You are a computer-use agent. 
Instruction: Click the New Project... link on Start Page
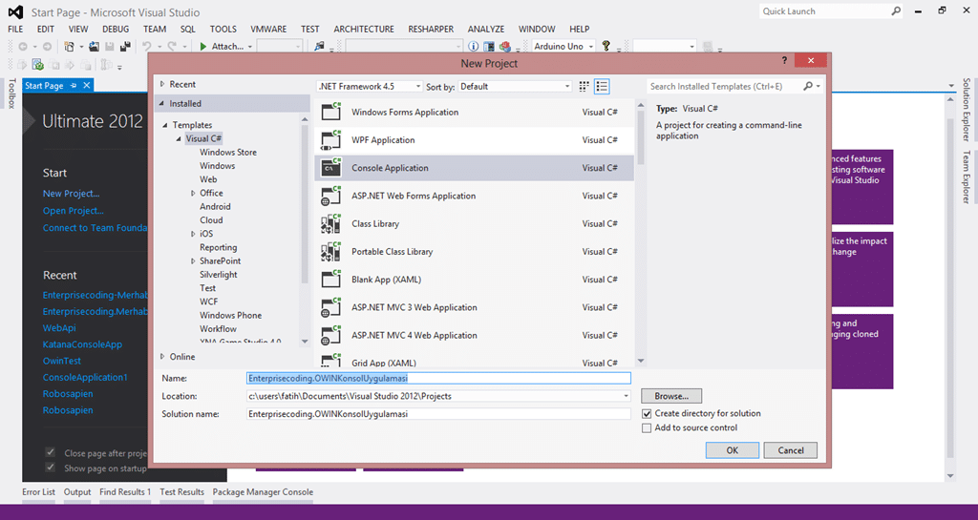pos(71,194)
